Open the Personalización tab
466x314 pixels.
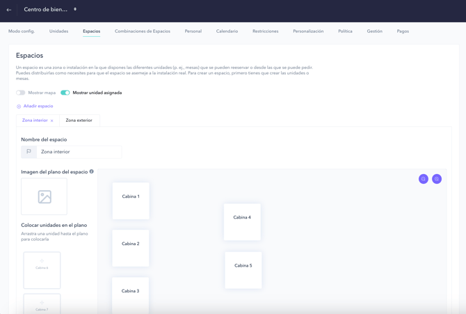click(308, 31)
